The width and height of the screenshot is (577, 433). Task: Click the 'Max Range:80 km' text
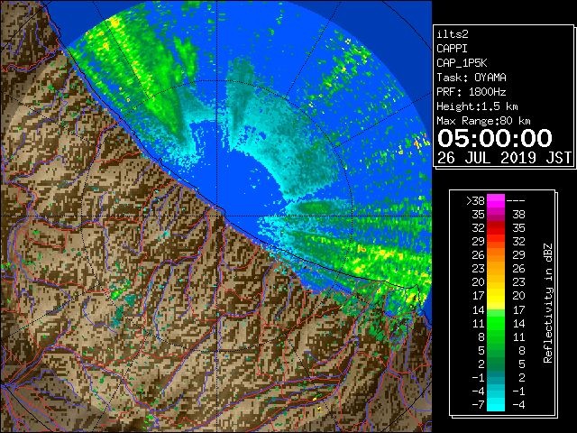point(483,121)
